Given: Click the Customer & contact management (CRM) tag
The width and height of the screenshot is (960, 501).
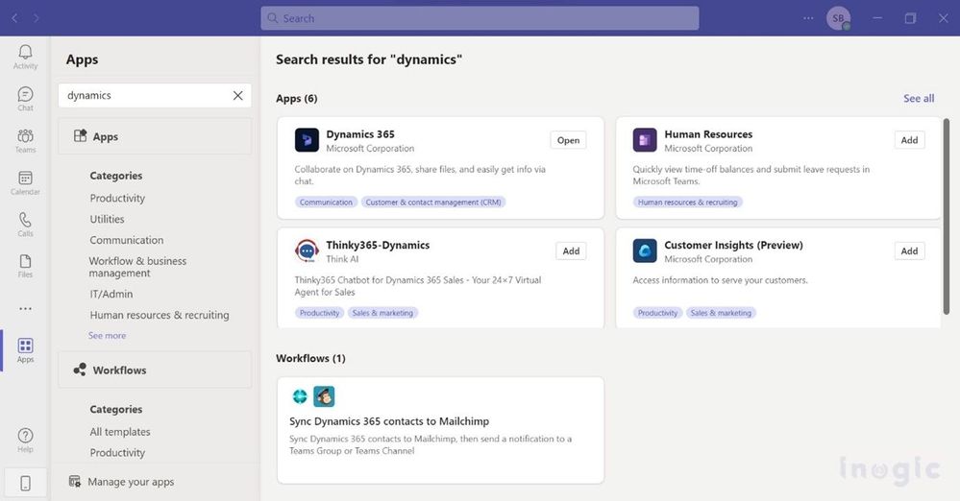Looking at the screenshot, I should click(433, 202).
